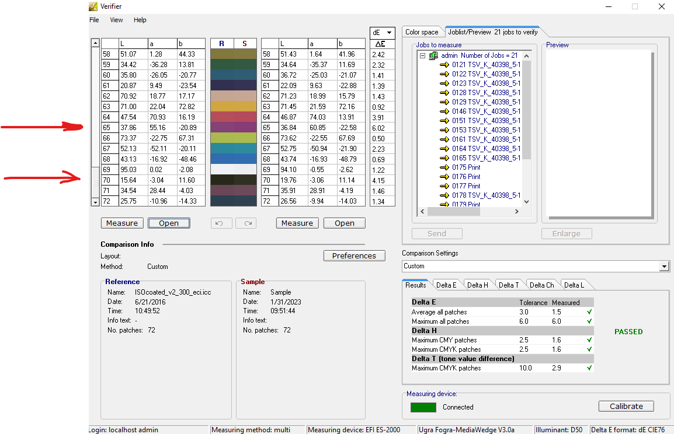This screenshot has width=674, height=434.
Task: Open the View menu
Action: coord(116,20)
